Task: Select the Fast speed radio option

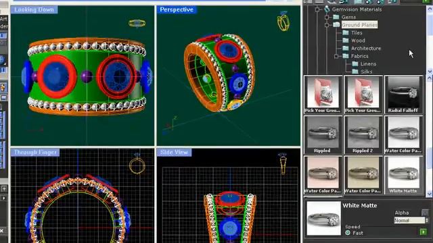Action: (348, 233)
